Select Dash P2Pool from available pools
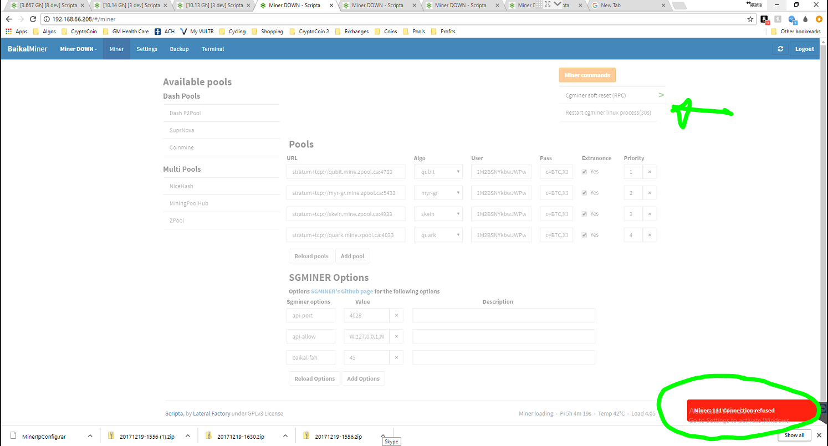This screenshot has height=446, width=828. pyautogui.click(x=221, y=113)
